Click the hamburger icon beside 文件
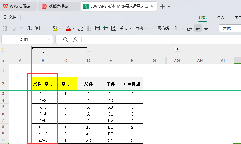241x144 pixels. [5, 17]
